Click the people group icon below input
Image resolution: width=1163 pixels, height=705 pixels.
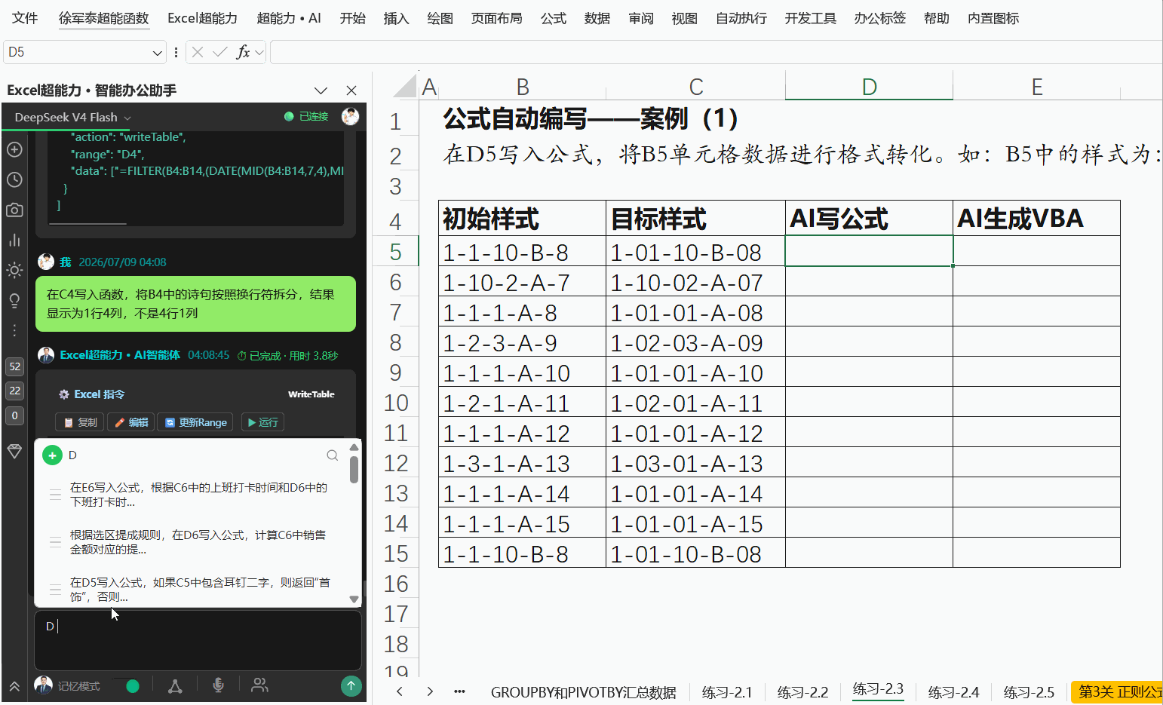[259, 685]
